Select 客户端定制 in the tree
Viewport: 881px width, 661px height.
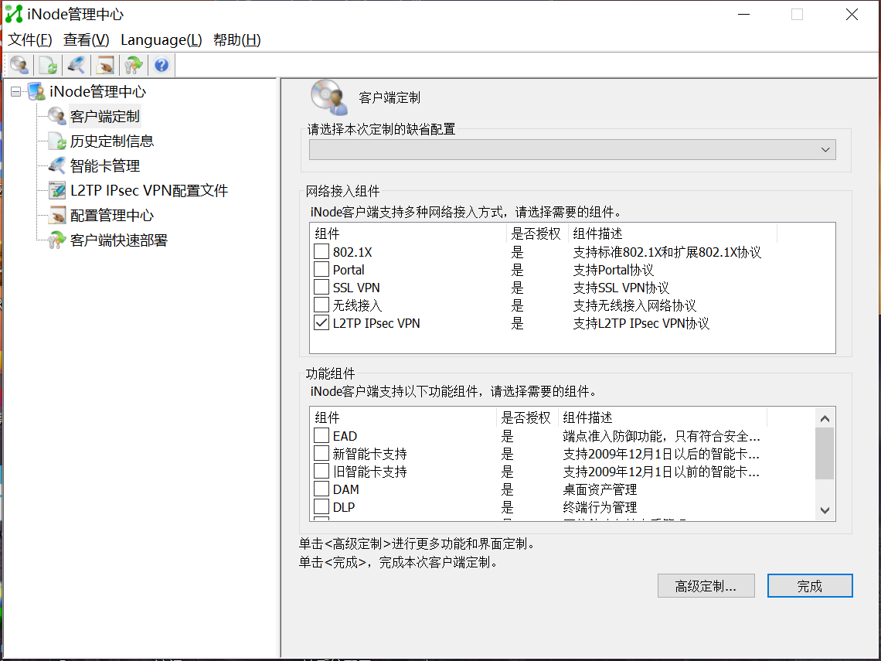[104, 116]
